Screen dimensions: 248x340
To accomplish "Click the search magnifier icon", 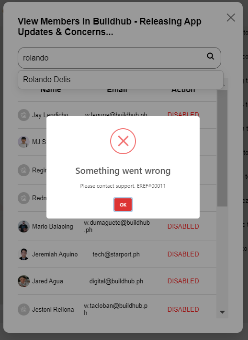I will [210, 56].
